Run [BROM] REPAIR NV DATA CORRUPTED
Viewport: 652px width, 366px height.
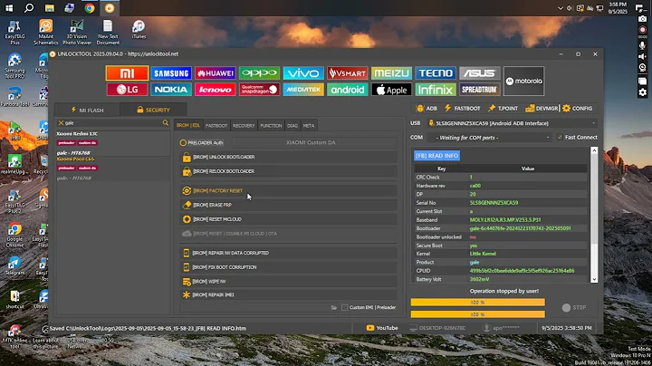click(x=289, y=253)
